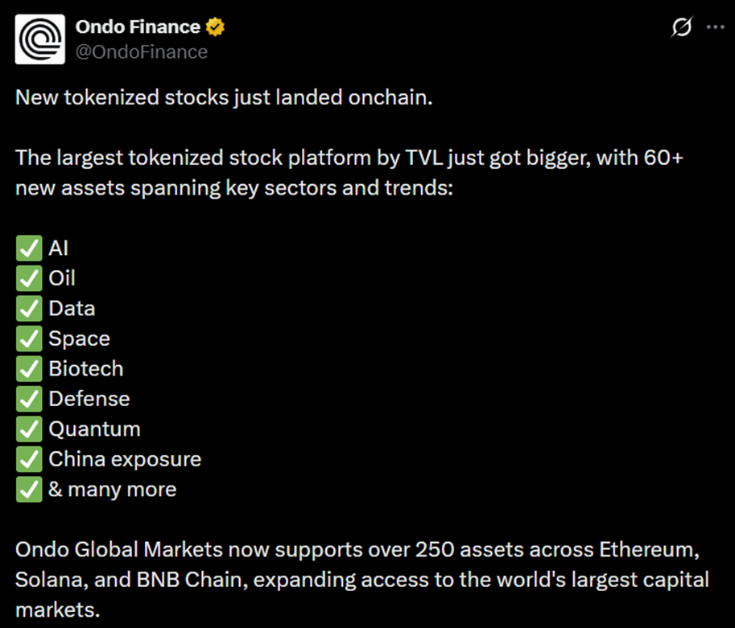This screenshot has height=628, width=735.
Task: Open the tweet options three-dot menu
Action: [715, 27]
